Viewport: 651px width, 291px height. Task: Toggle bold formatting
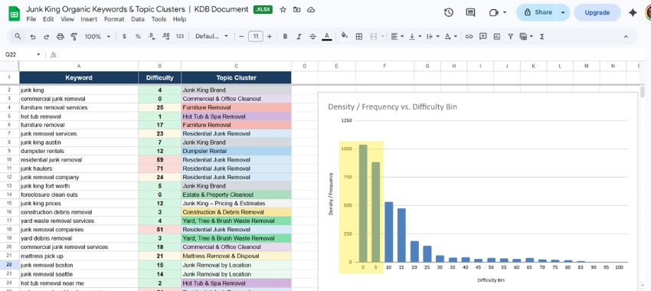click(x=285, y=37)
